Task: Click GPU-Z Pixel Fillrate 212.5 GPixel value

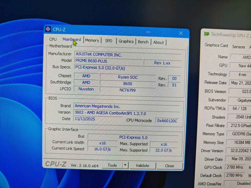Action: tap(239, 126)
